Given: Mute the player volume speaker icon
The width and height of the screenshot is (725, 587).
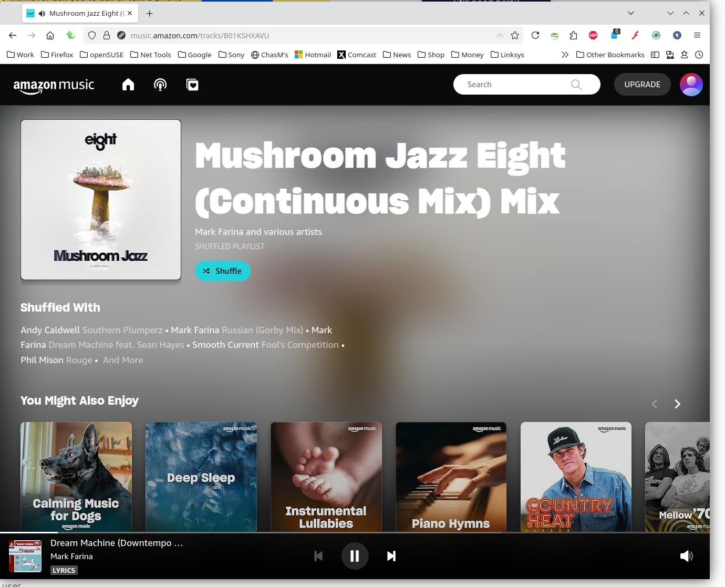Looking at the screenshot, I should (687, 556).
